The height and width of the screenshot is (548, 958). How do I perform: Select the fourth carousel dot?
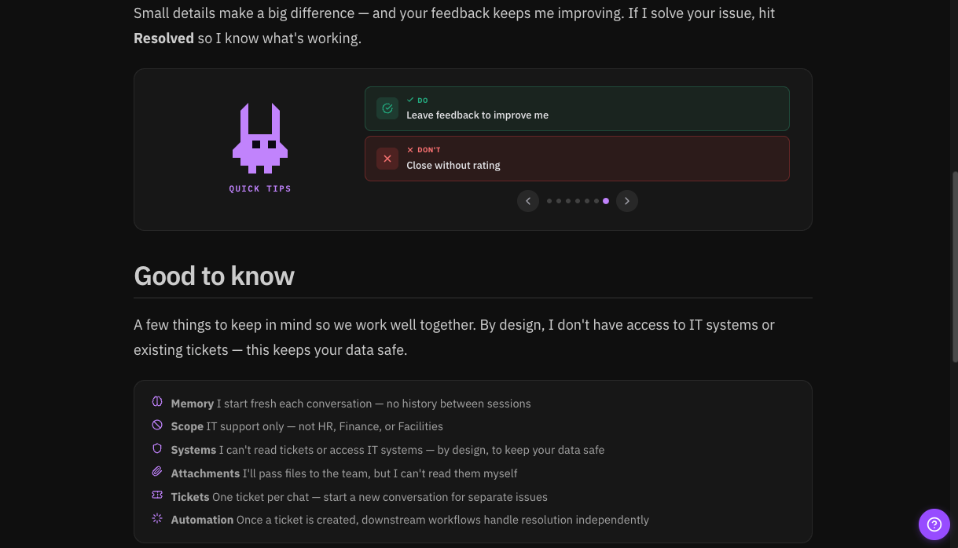pos(578,201)
